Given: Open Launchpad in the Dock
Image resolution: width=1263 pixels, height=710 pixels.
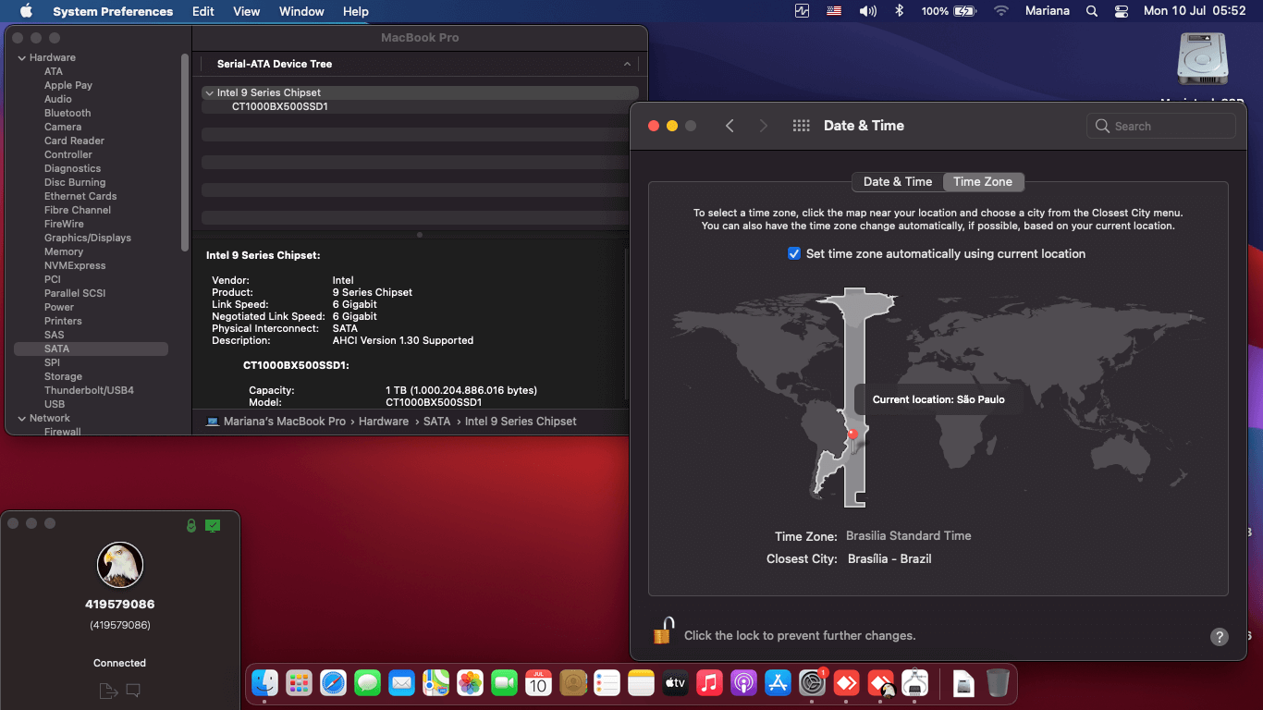Looking at the screenshot, I should [299, 683].
